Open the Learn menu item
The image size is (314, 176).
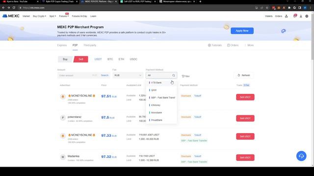[93, 16]
